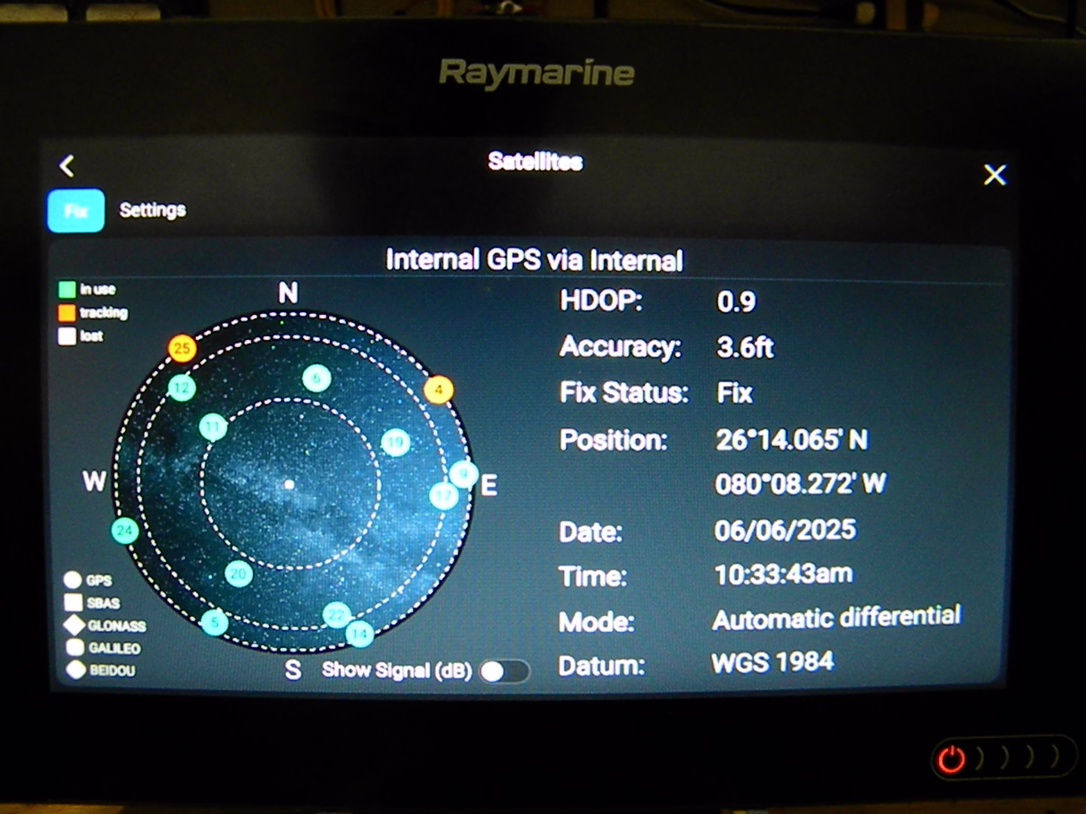1086x814 pixels.
Task: Click the date 06/06/2025
Action: click(x=785, y=530)
